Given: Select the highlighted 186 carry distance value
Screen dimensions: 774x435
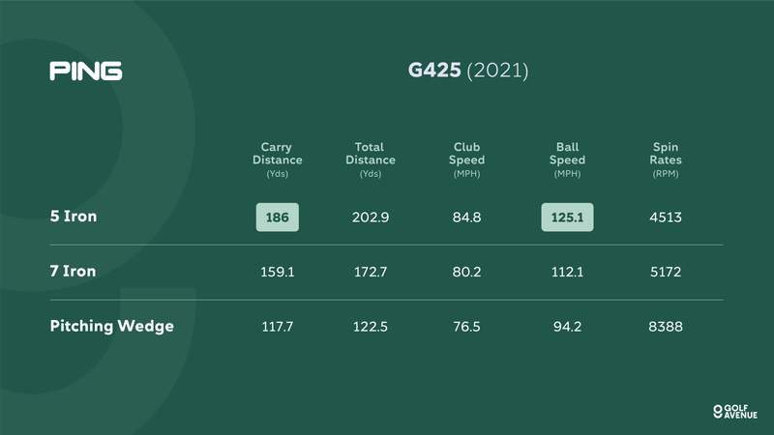Looking at the screenshot, I should coord(278,217).
